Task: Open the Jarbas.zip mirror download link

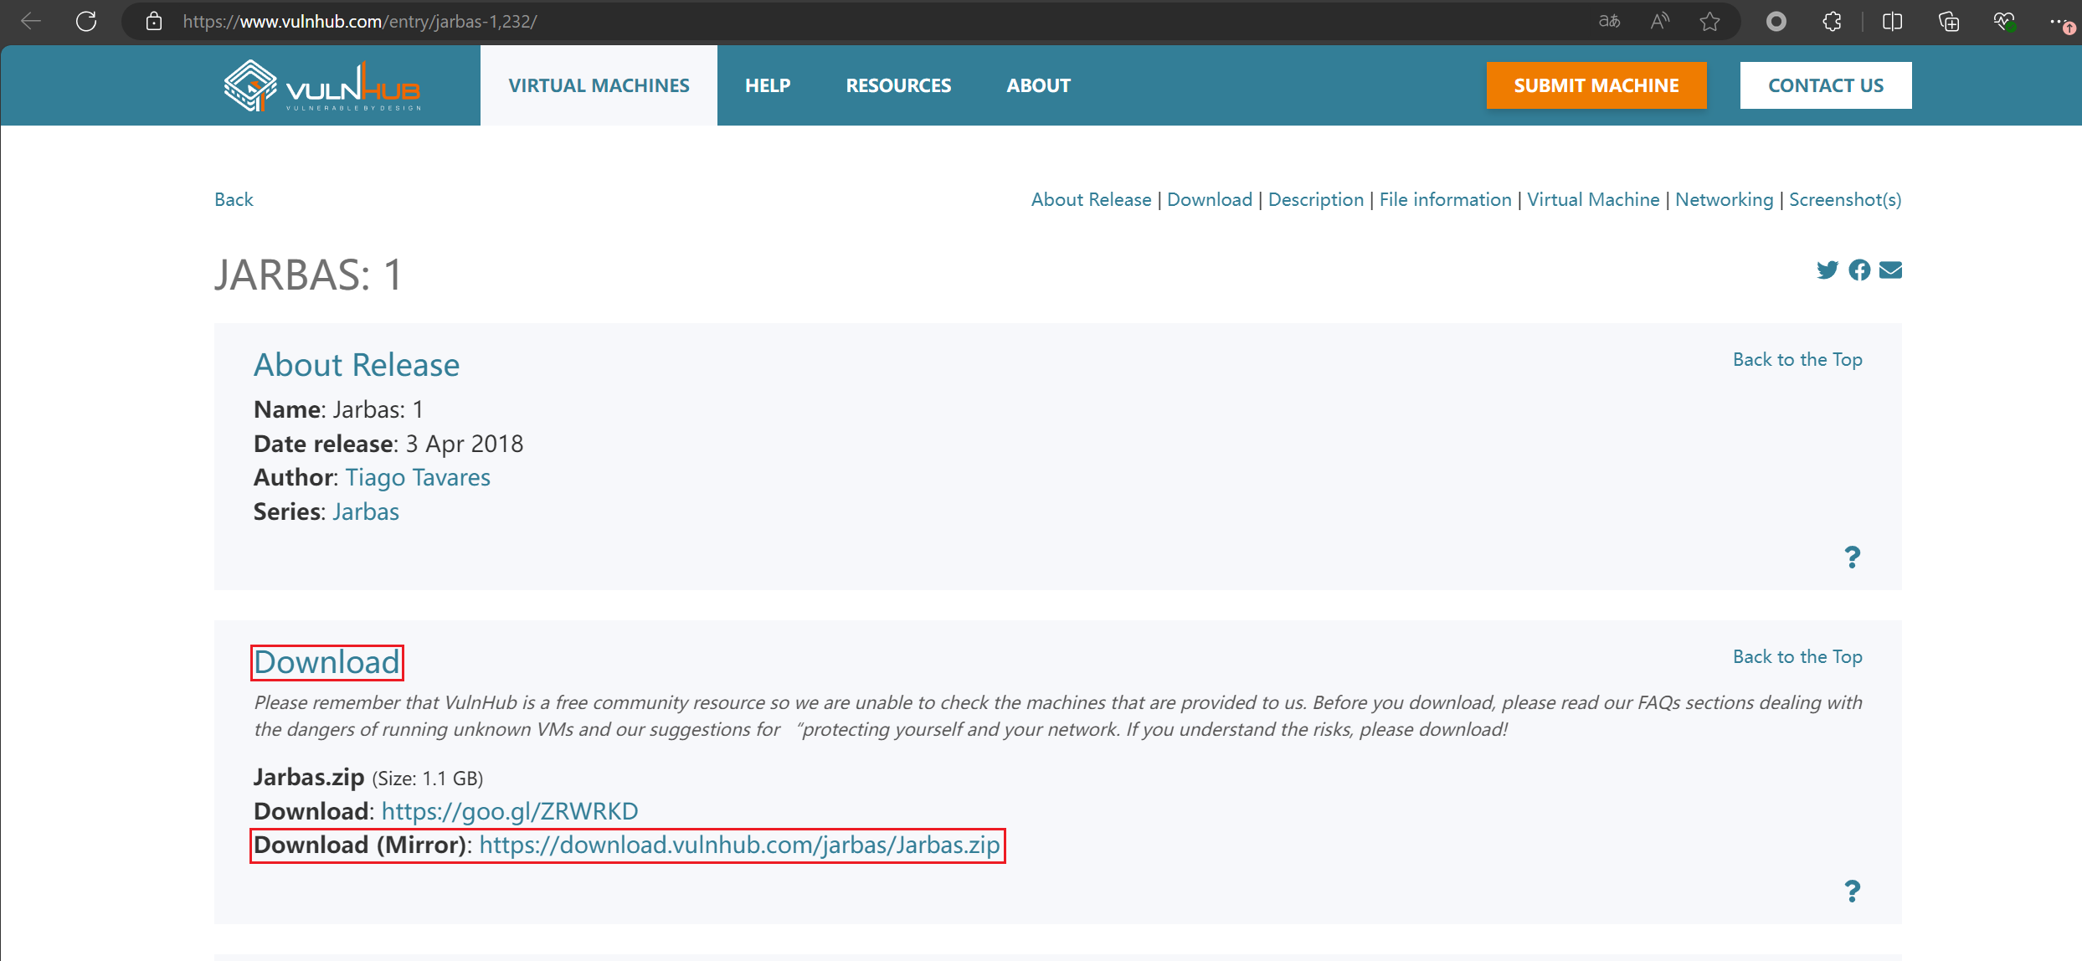Action: coord(739,845)
